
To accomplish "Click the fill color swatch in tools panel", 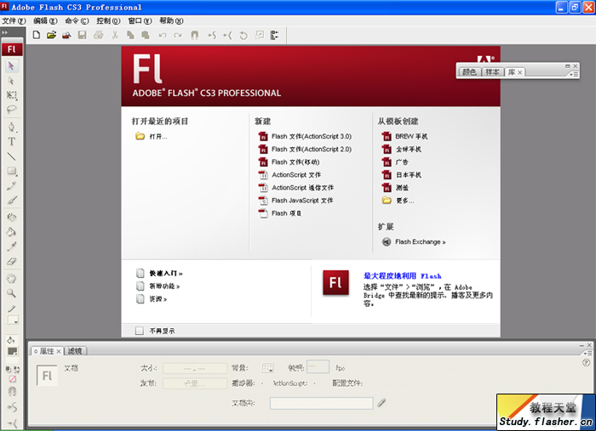I will click(12, 352).
